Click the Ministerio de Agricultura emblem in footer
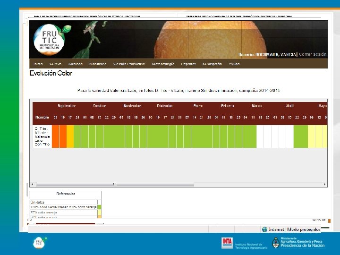The width and height of the screenshot is (340, 255). (x=276, y=243)
